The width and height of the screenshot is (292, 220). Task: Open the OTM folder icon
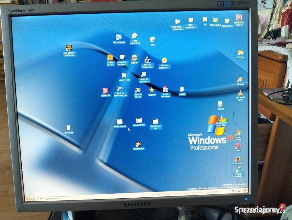191,23
